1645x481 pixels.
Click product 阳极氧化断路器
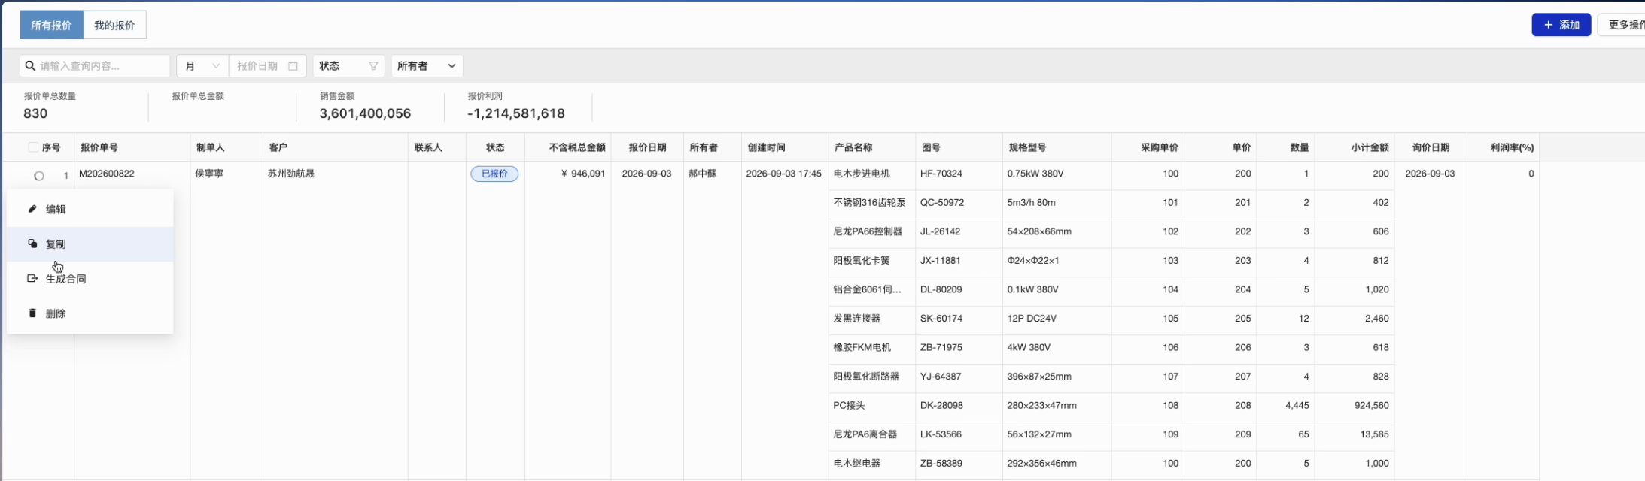click(x=866, y=376)
